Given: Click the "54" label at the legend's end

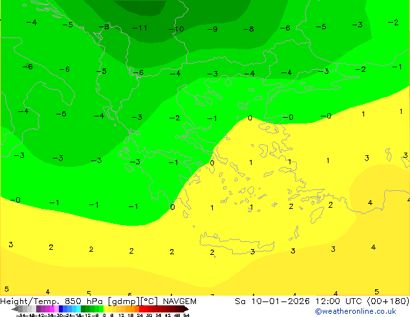Looking at the screenshot, I should coord(186,315).
